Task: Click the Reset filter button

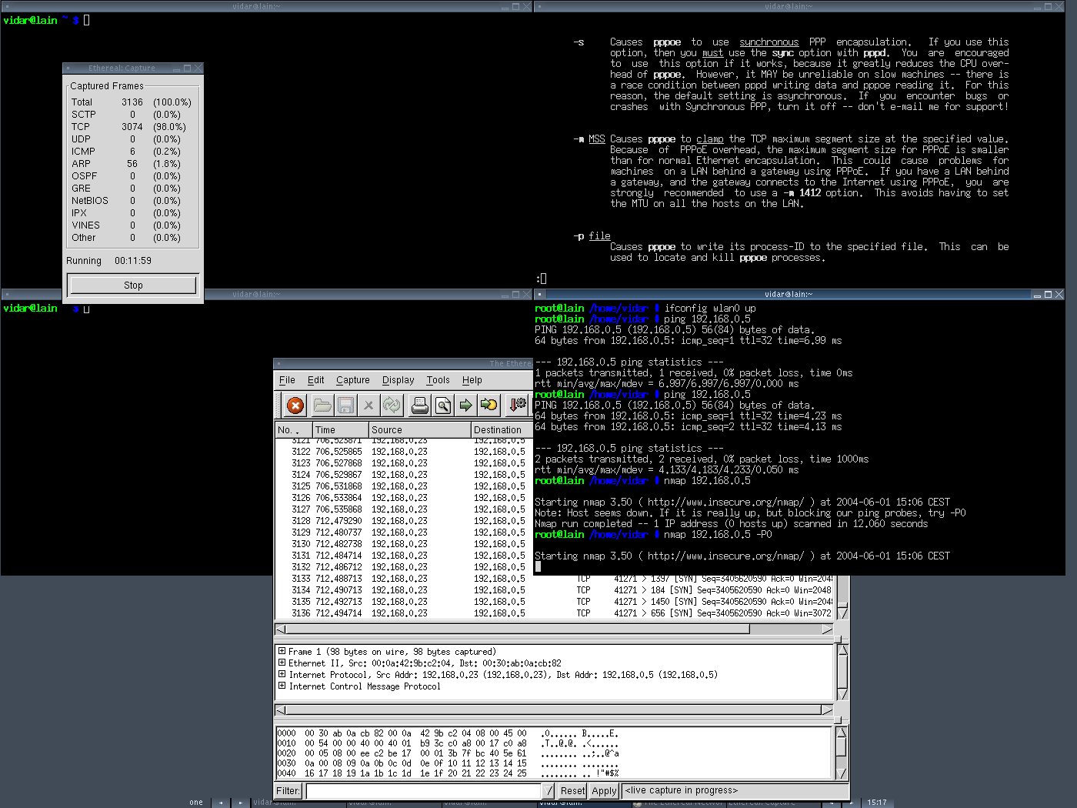Action: click(x=572, y=791)
